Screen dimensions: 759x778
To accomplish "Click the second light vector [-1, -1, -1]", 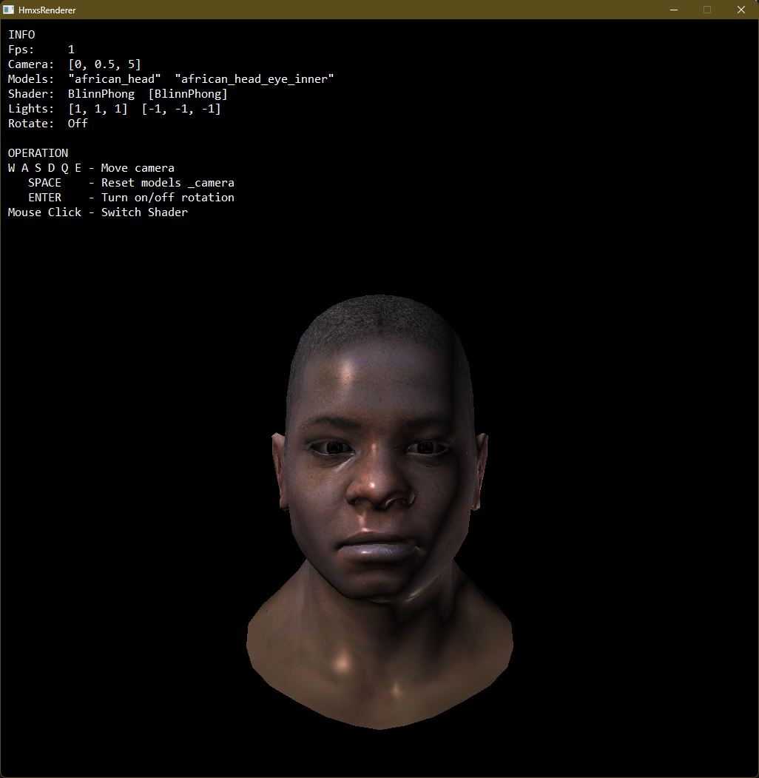I will point(181,109).
